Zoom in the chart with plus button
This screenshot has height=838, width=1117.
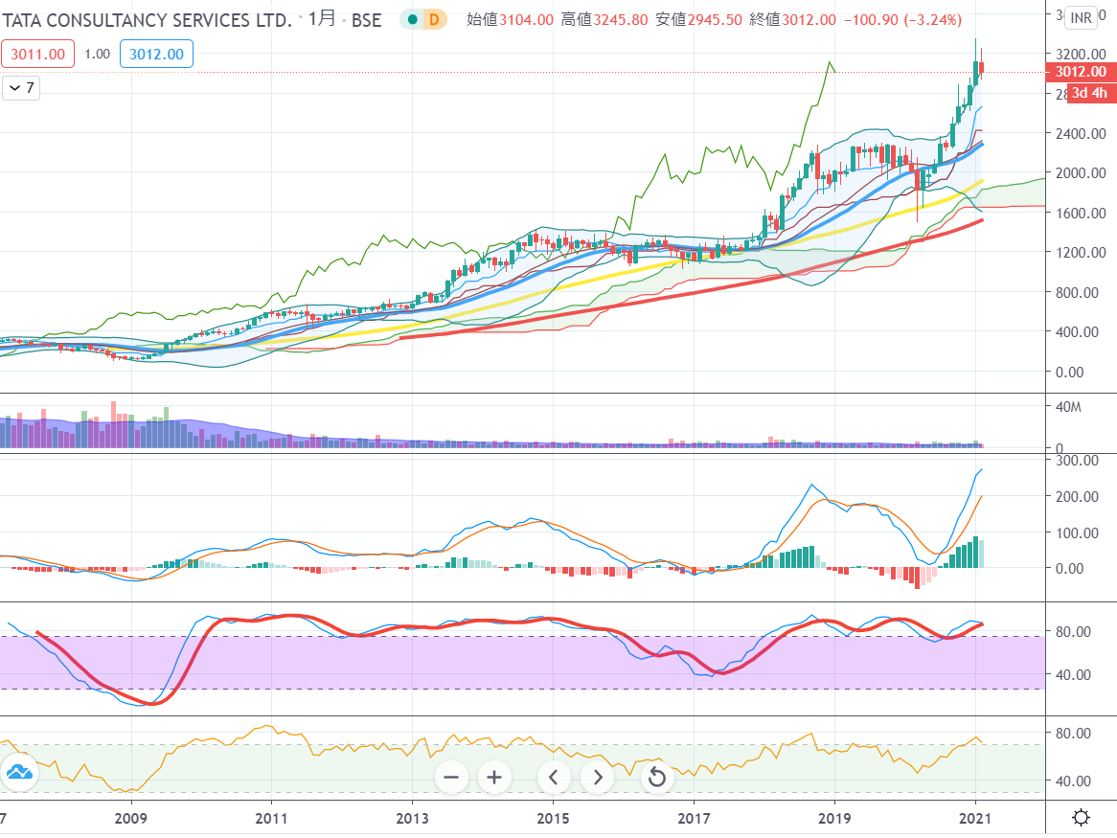coord(494,777)
